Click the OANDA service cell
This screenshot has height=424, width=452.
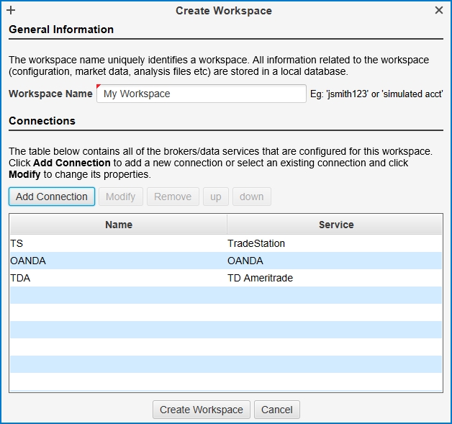[x=245, y=261]
